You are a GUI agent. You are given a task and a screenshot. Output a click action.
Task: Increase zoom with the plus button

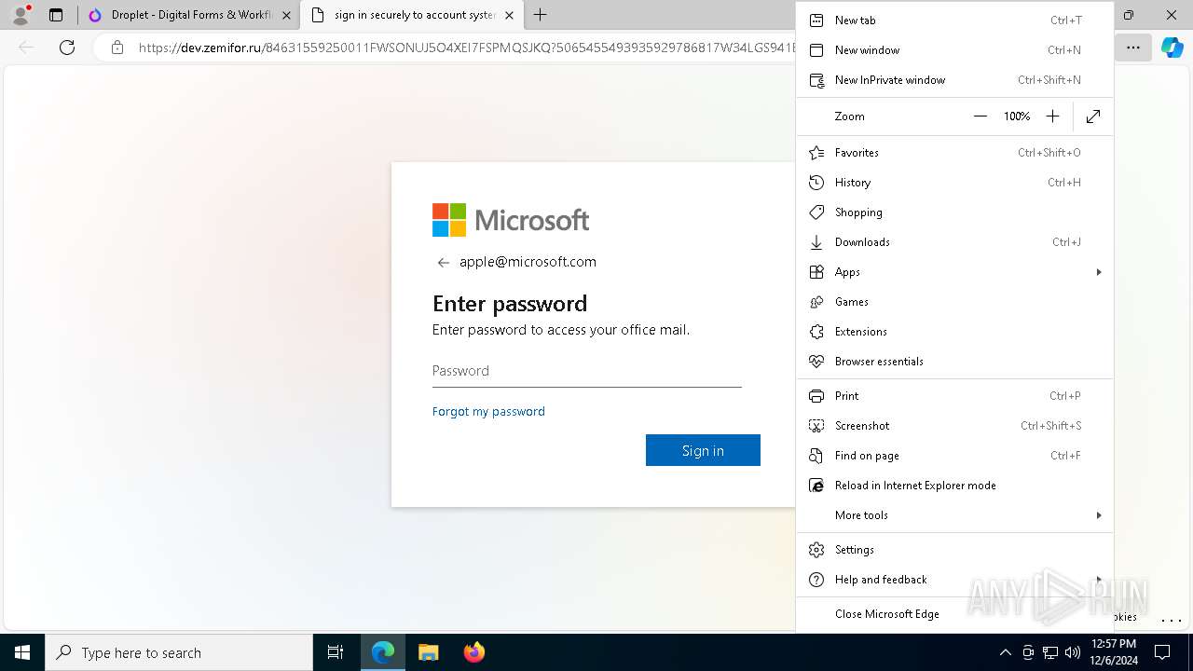click(x=1052, y=116)
